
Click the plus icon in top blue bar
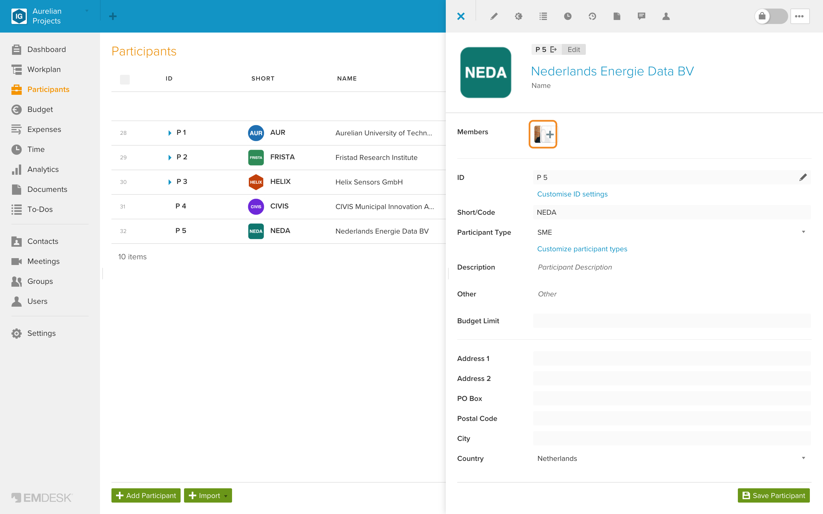tap(113, 16)
